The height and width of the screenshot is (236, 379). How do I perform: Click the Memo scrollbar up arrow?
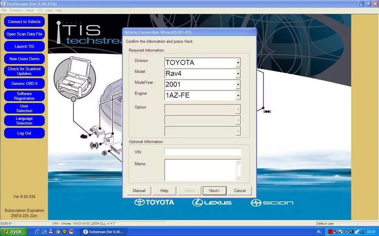[x=238, y=162]
